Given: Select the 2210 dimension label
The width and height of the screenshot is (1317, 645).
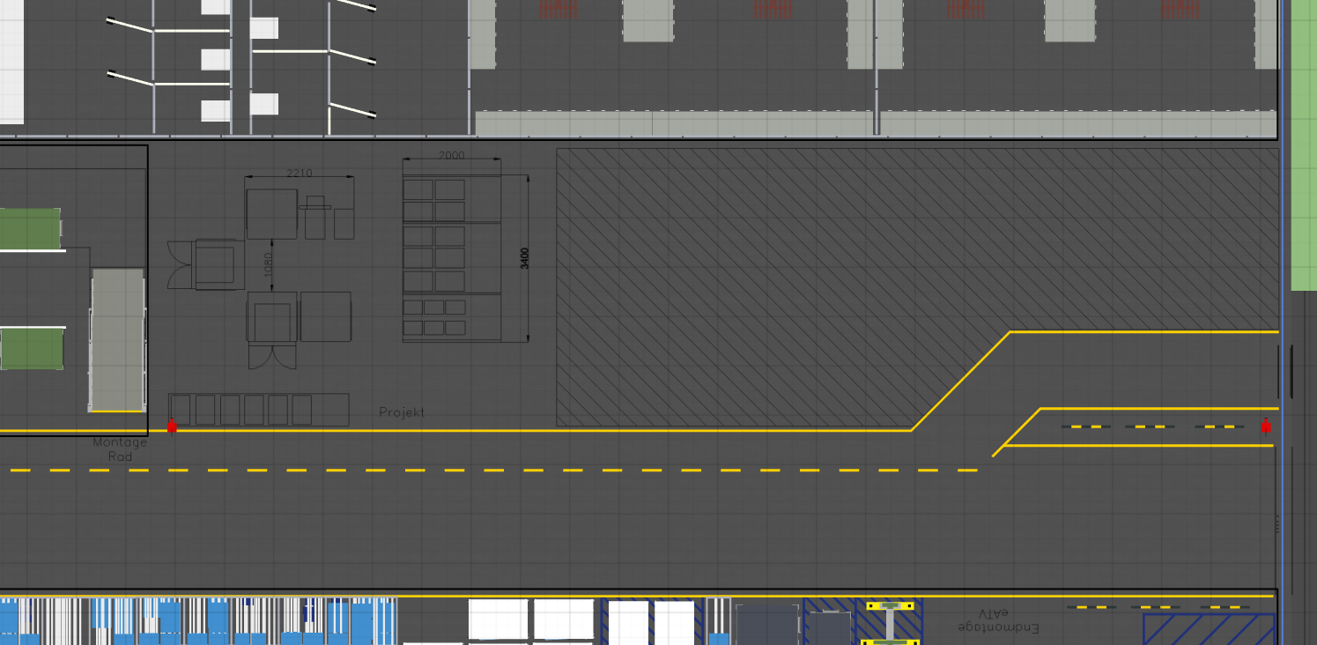Looking at the screenshot, I should point(300,173).
